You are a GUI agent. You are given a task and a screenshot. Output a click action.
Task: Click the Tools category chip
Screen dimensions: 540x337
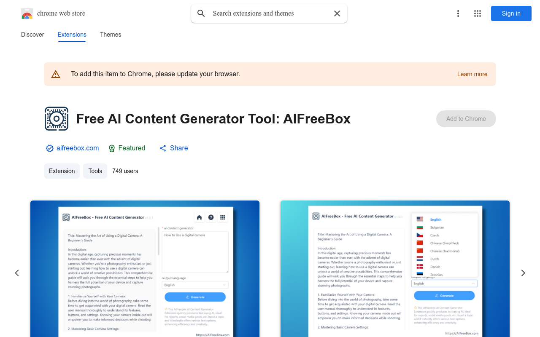[x=95, y=171]
